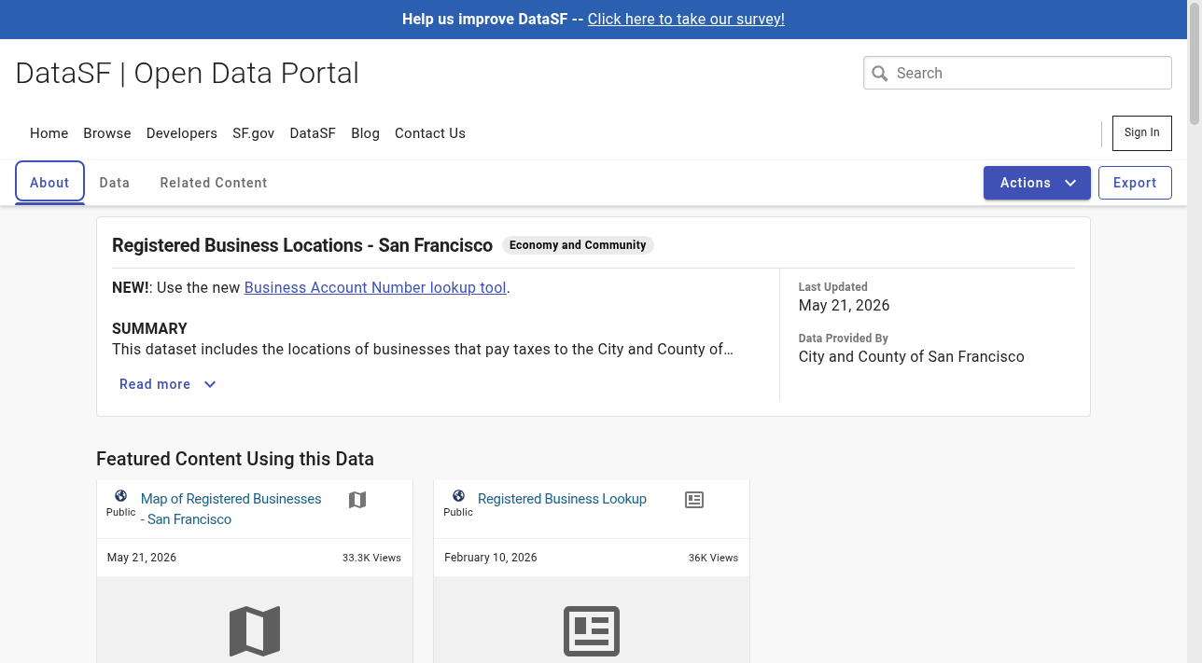Viewport: 1202px width, 663px height.
Task: Click the February 10, 2026 date
Action: 491,558
